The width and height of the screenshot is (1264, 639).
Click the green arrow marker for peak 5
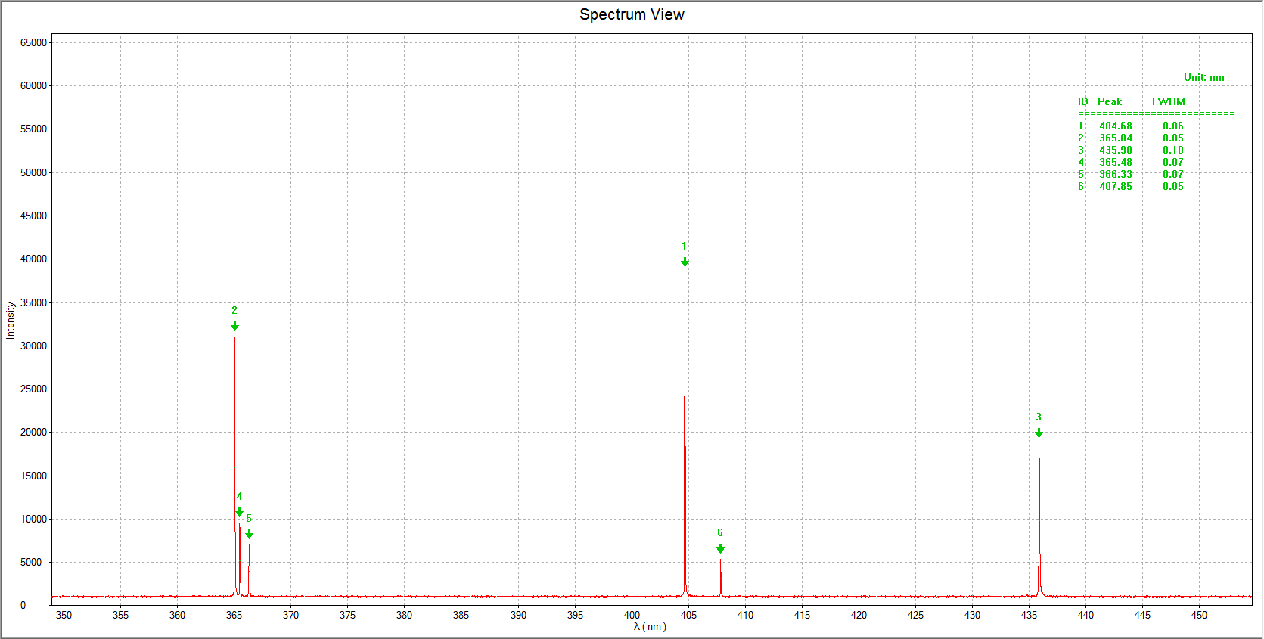coord(249,535)
